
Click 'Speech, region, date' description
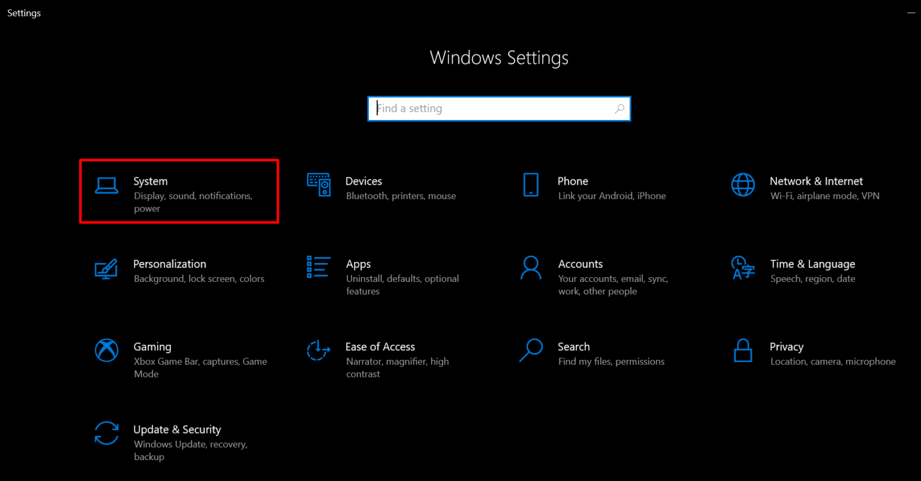coord(813,279)
